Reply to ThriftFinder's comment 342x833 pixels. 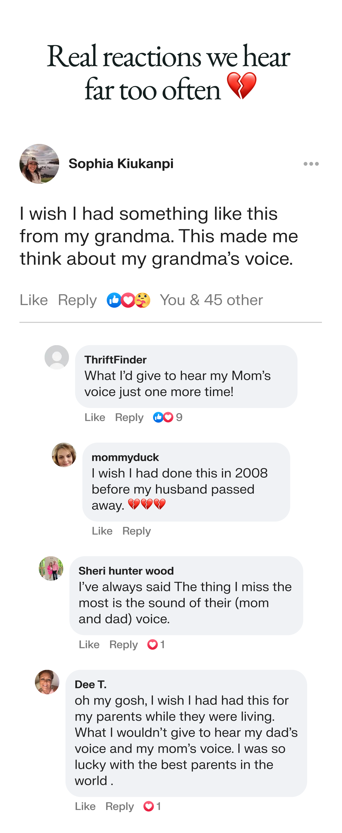click(x=129, y=417)
